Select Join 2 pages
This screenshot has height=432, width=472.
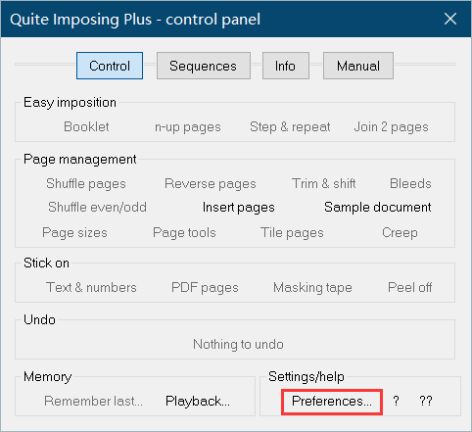[391, 127]
